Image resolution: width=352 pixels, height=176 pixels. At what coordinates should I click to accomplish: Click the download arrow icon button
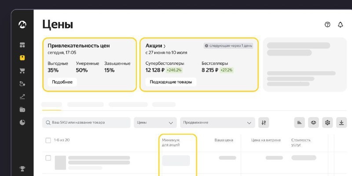pos(341,123)
